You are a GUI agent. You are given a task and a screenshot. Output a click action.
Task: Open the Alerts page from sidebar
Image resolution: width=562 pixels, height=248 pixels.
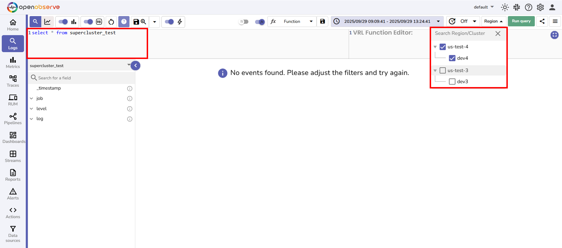pyautogui.click(x=13, y=194)
